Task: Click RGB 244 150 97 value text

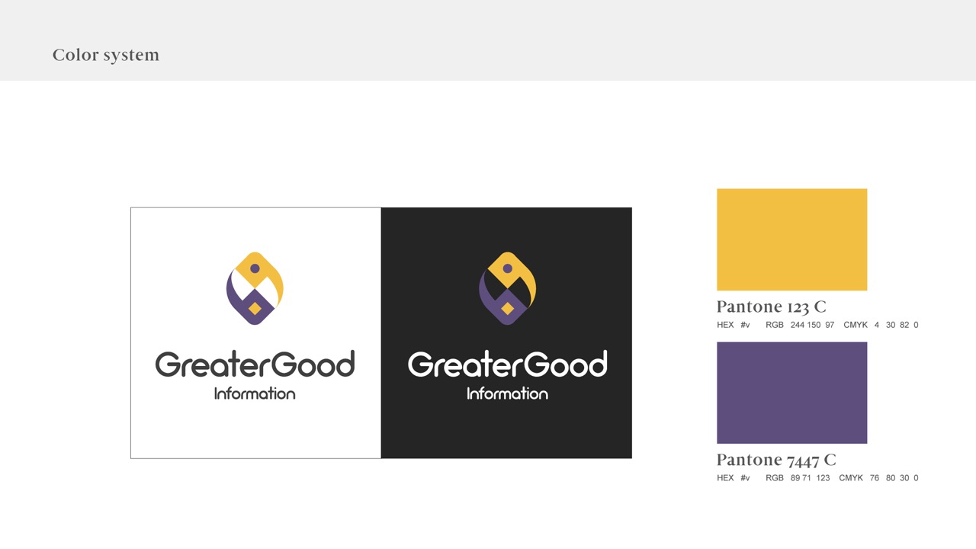Action: [x=800, y=325]
